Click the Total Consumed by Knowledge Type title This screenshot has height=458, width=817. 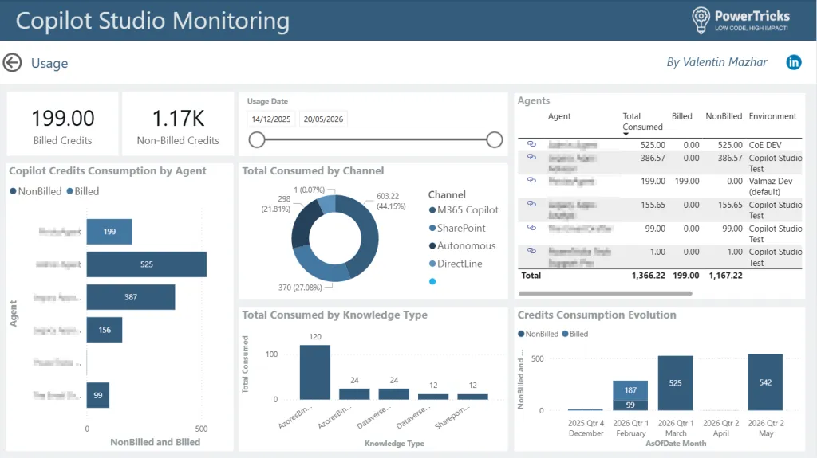click(x=334, y=315)
